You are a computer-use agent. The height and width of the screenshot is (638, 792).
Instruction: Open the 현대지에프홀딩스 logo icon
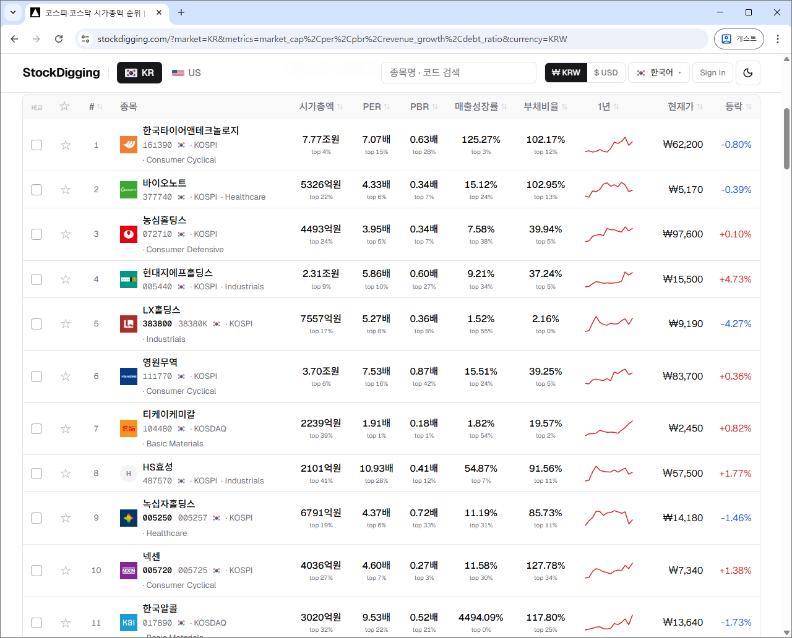click(x=129, y=279)
